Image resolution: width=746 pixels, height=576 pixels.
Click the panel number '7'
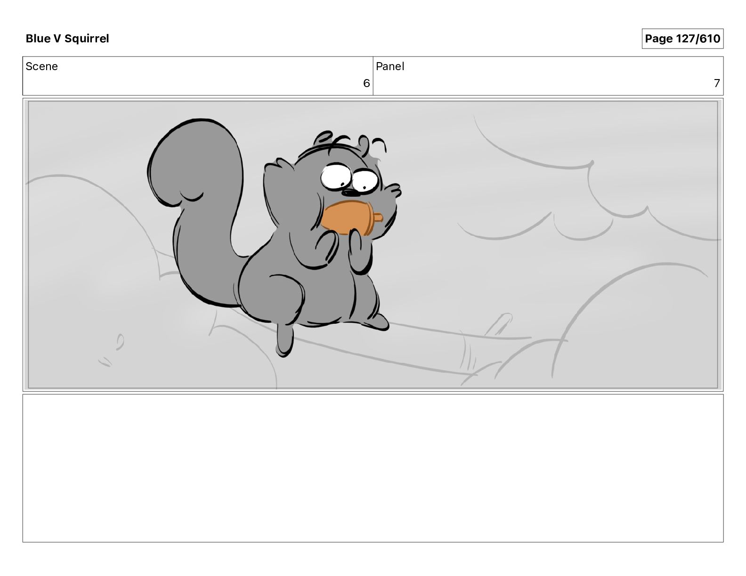point(717,83)
